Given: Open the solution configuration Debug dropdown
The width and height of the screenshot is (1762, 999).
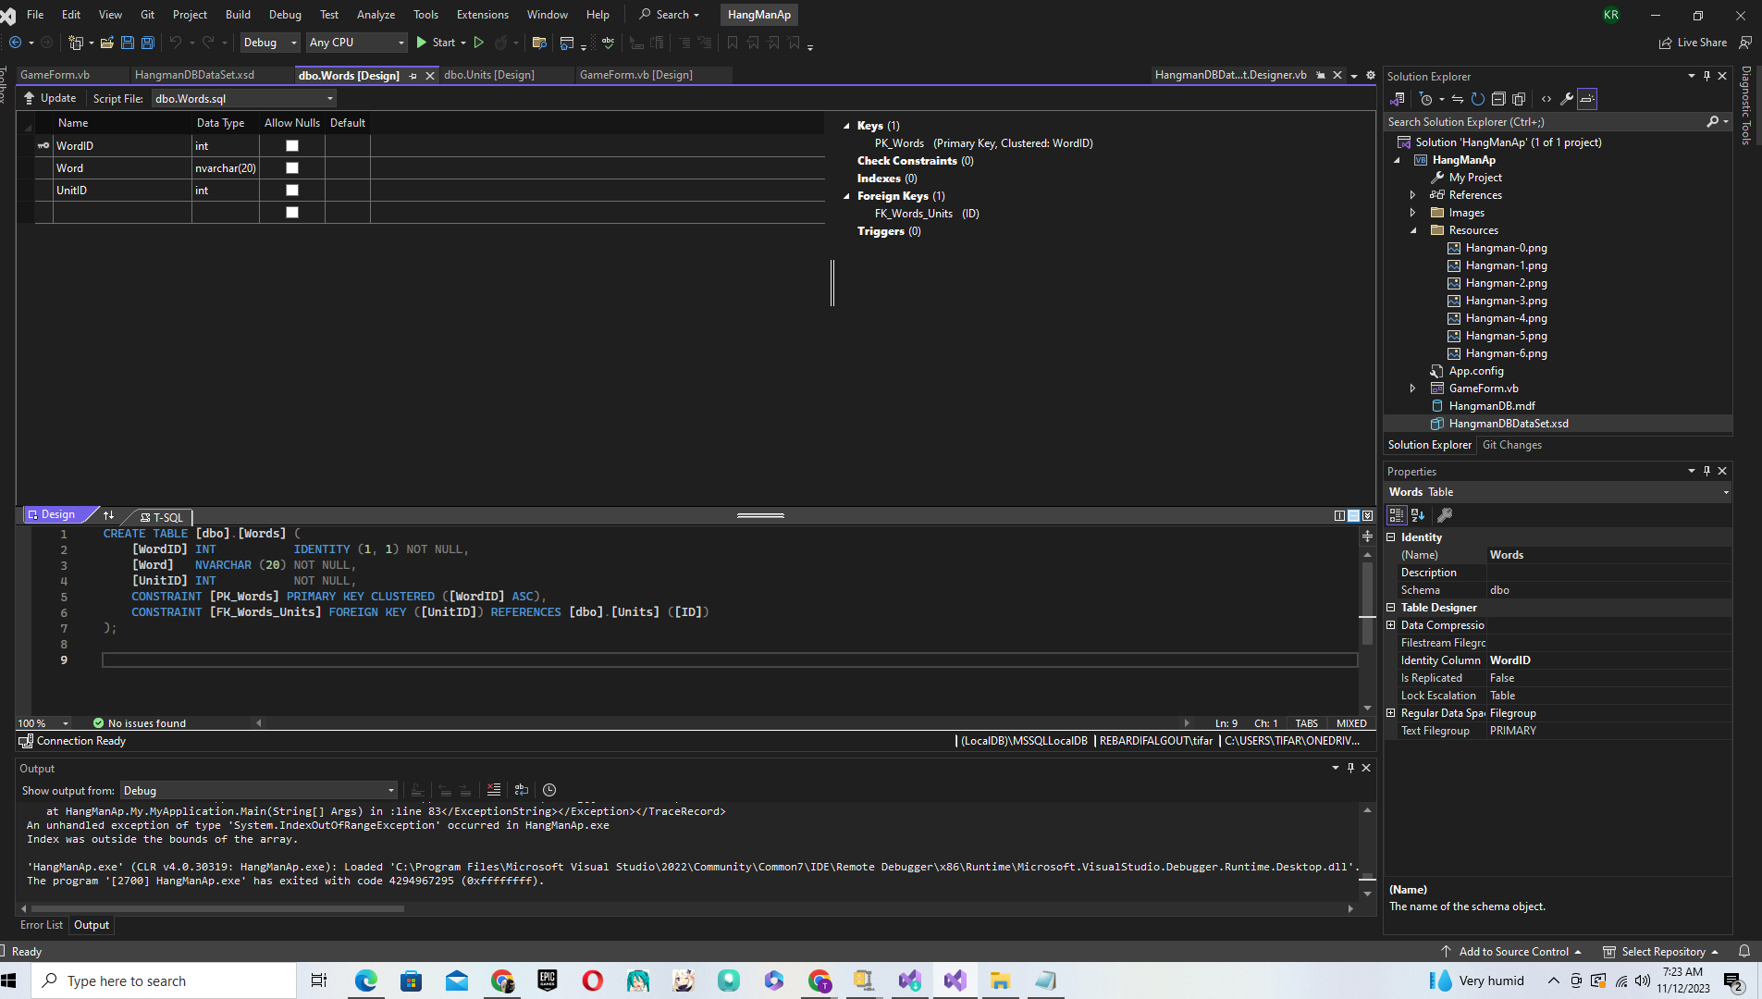Looking at the screenshot, I should click(270, 43).
